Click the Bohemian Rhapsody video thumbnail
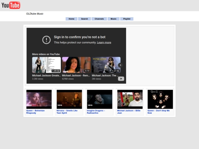199x149 pixels. click(x=39, y=99)
